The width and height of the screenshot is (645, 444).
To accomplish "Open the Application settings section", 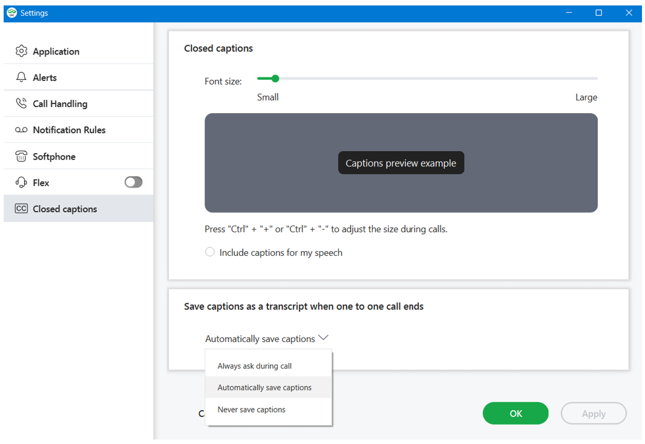I will pyautogui.click(x=79, y=51).
